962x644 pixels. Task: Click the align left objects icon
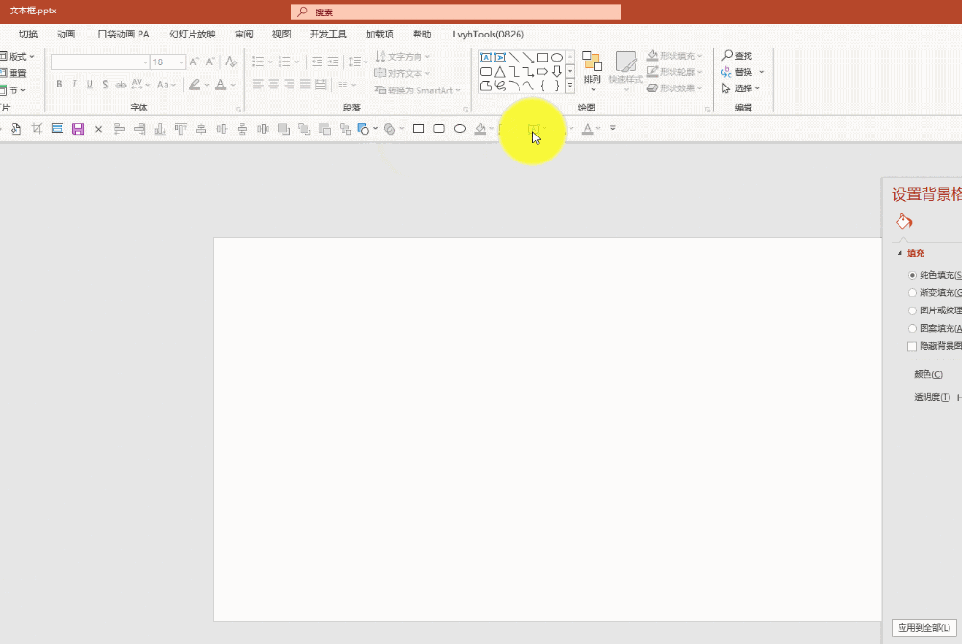[x=119, y=129]
